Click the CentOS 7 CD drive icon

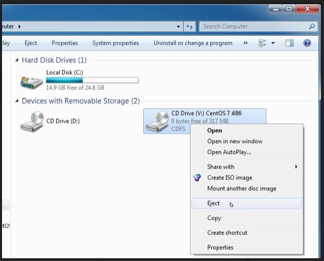point(157,121)
